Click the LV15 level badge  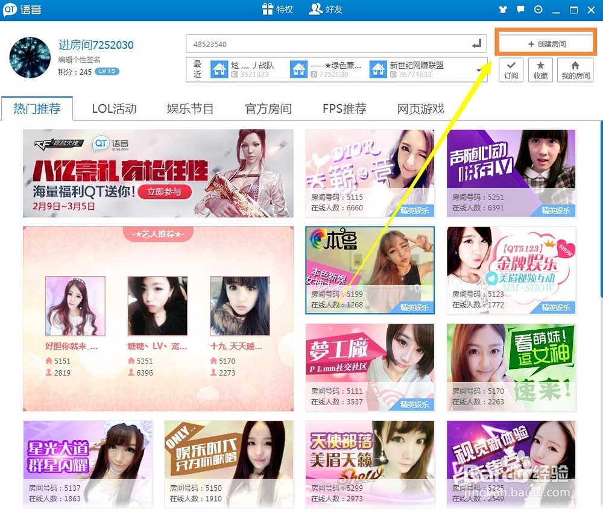coord(107,71)
